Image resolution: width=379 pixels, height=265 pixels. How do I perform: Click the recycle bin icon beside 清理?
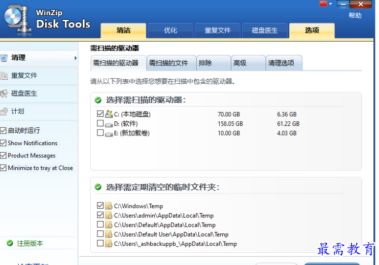4,58
